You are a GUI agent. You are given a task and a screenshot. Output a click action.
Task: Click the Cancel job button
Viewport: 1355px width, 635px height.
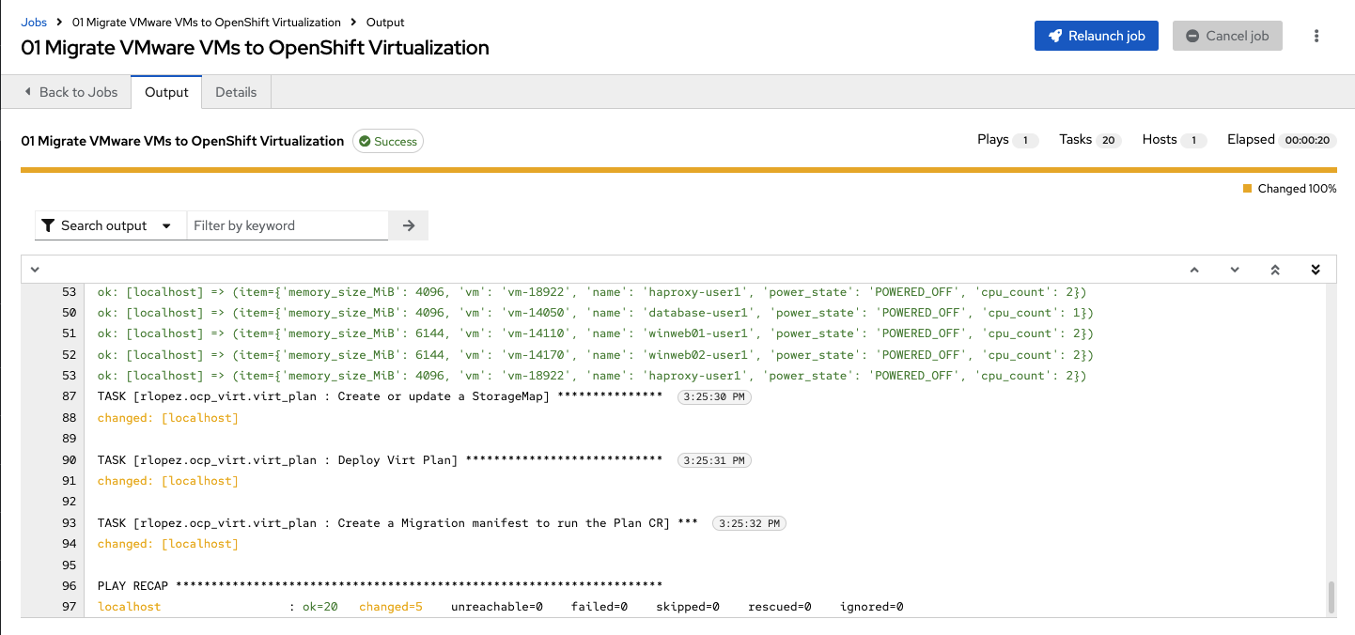tap(1227, 36)
